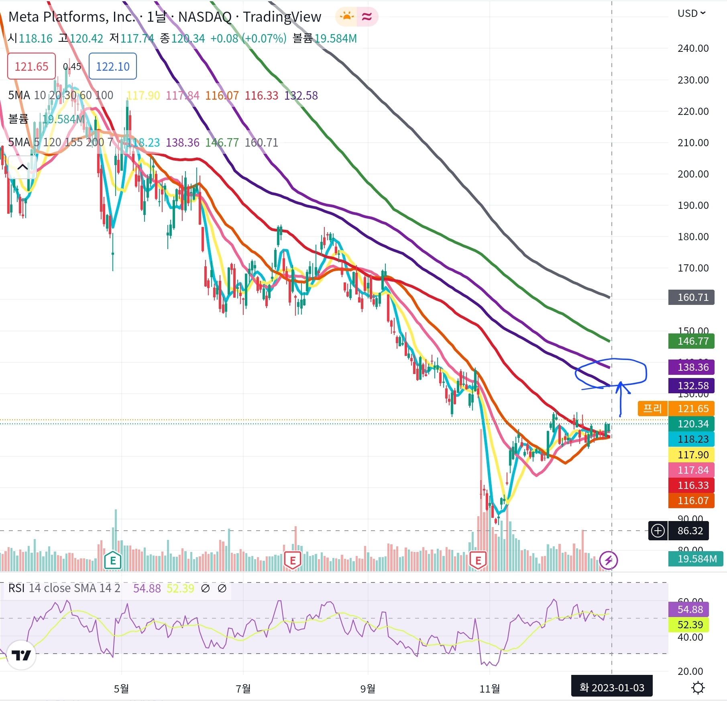Click the 7월 time axis label

click(x=243, y=689)
